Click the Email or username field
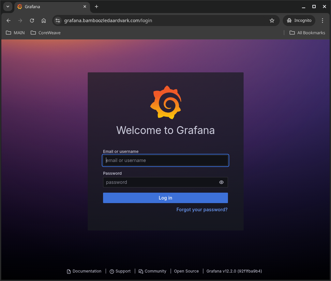 [x=165, y=160]
